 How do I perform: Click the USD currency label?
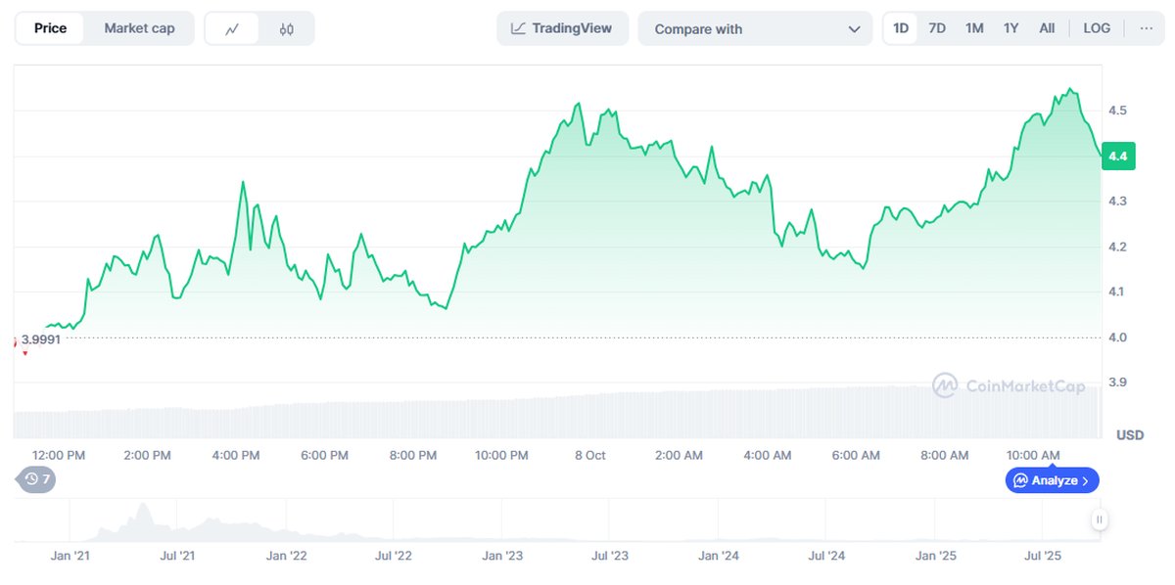click(x=1130, y=434)
